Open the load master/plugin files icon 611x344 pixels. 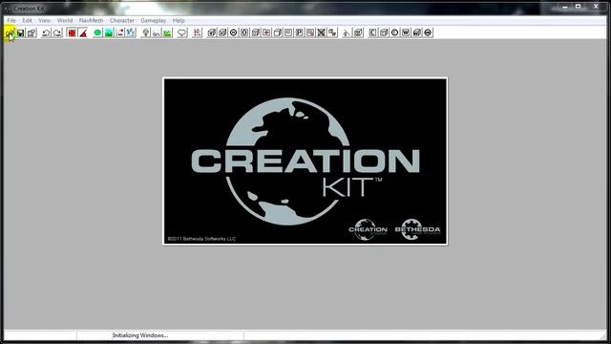click(x=10, y=32)
